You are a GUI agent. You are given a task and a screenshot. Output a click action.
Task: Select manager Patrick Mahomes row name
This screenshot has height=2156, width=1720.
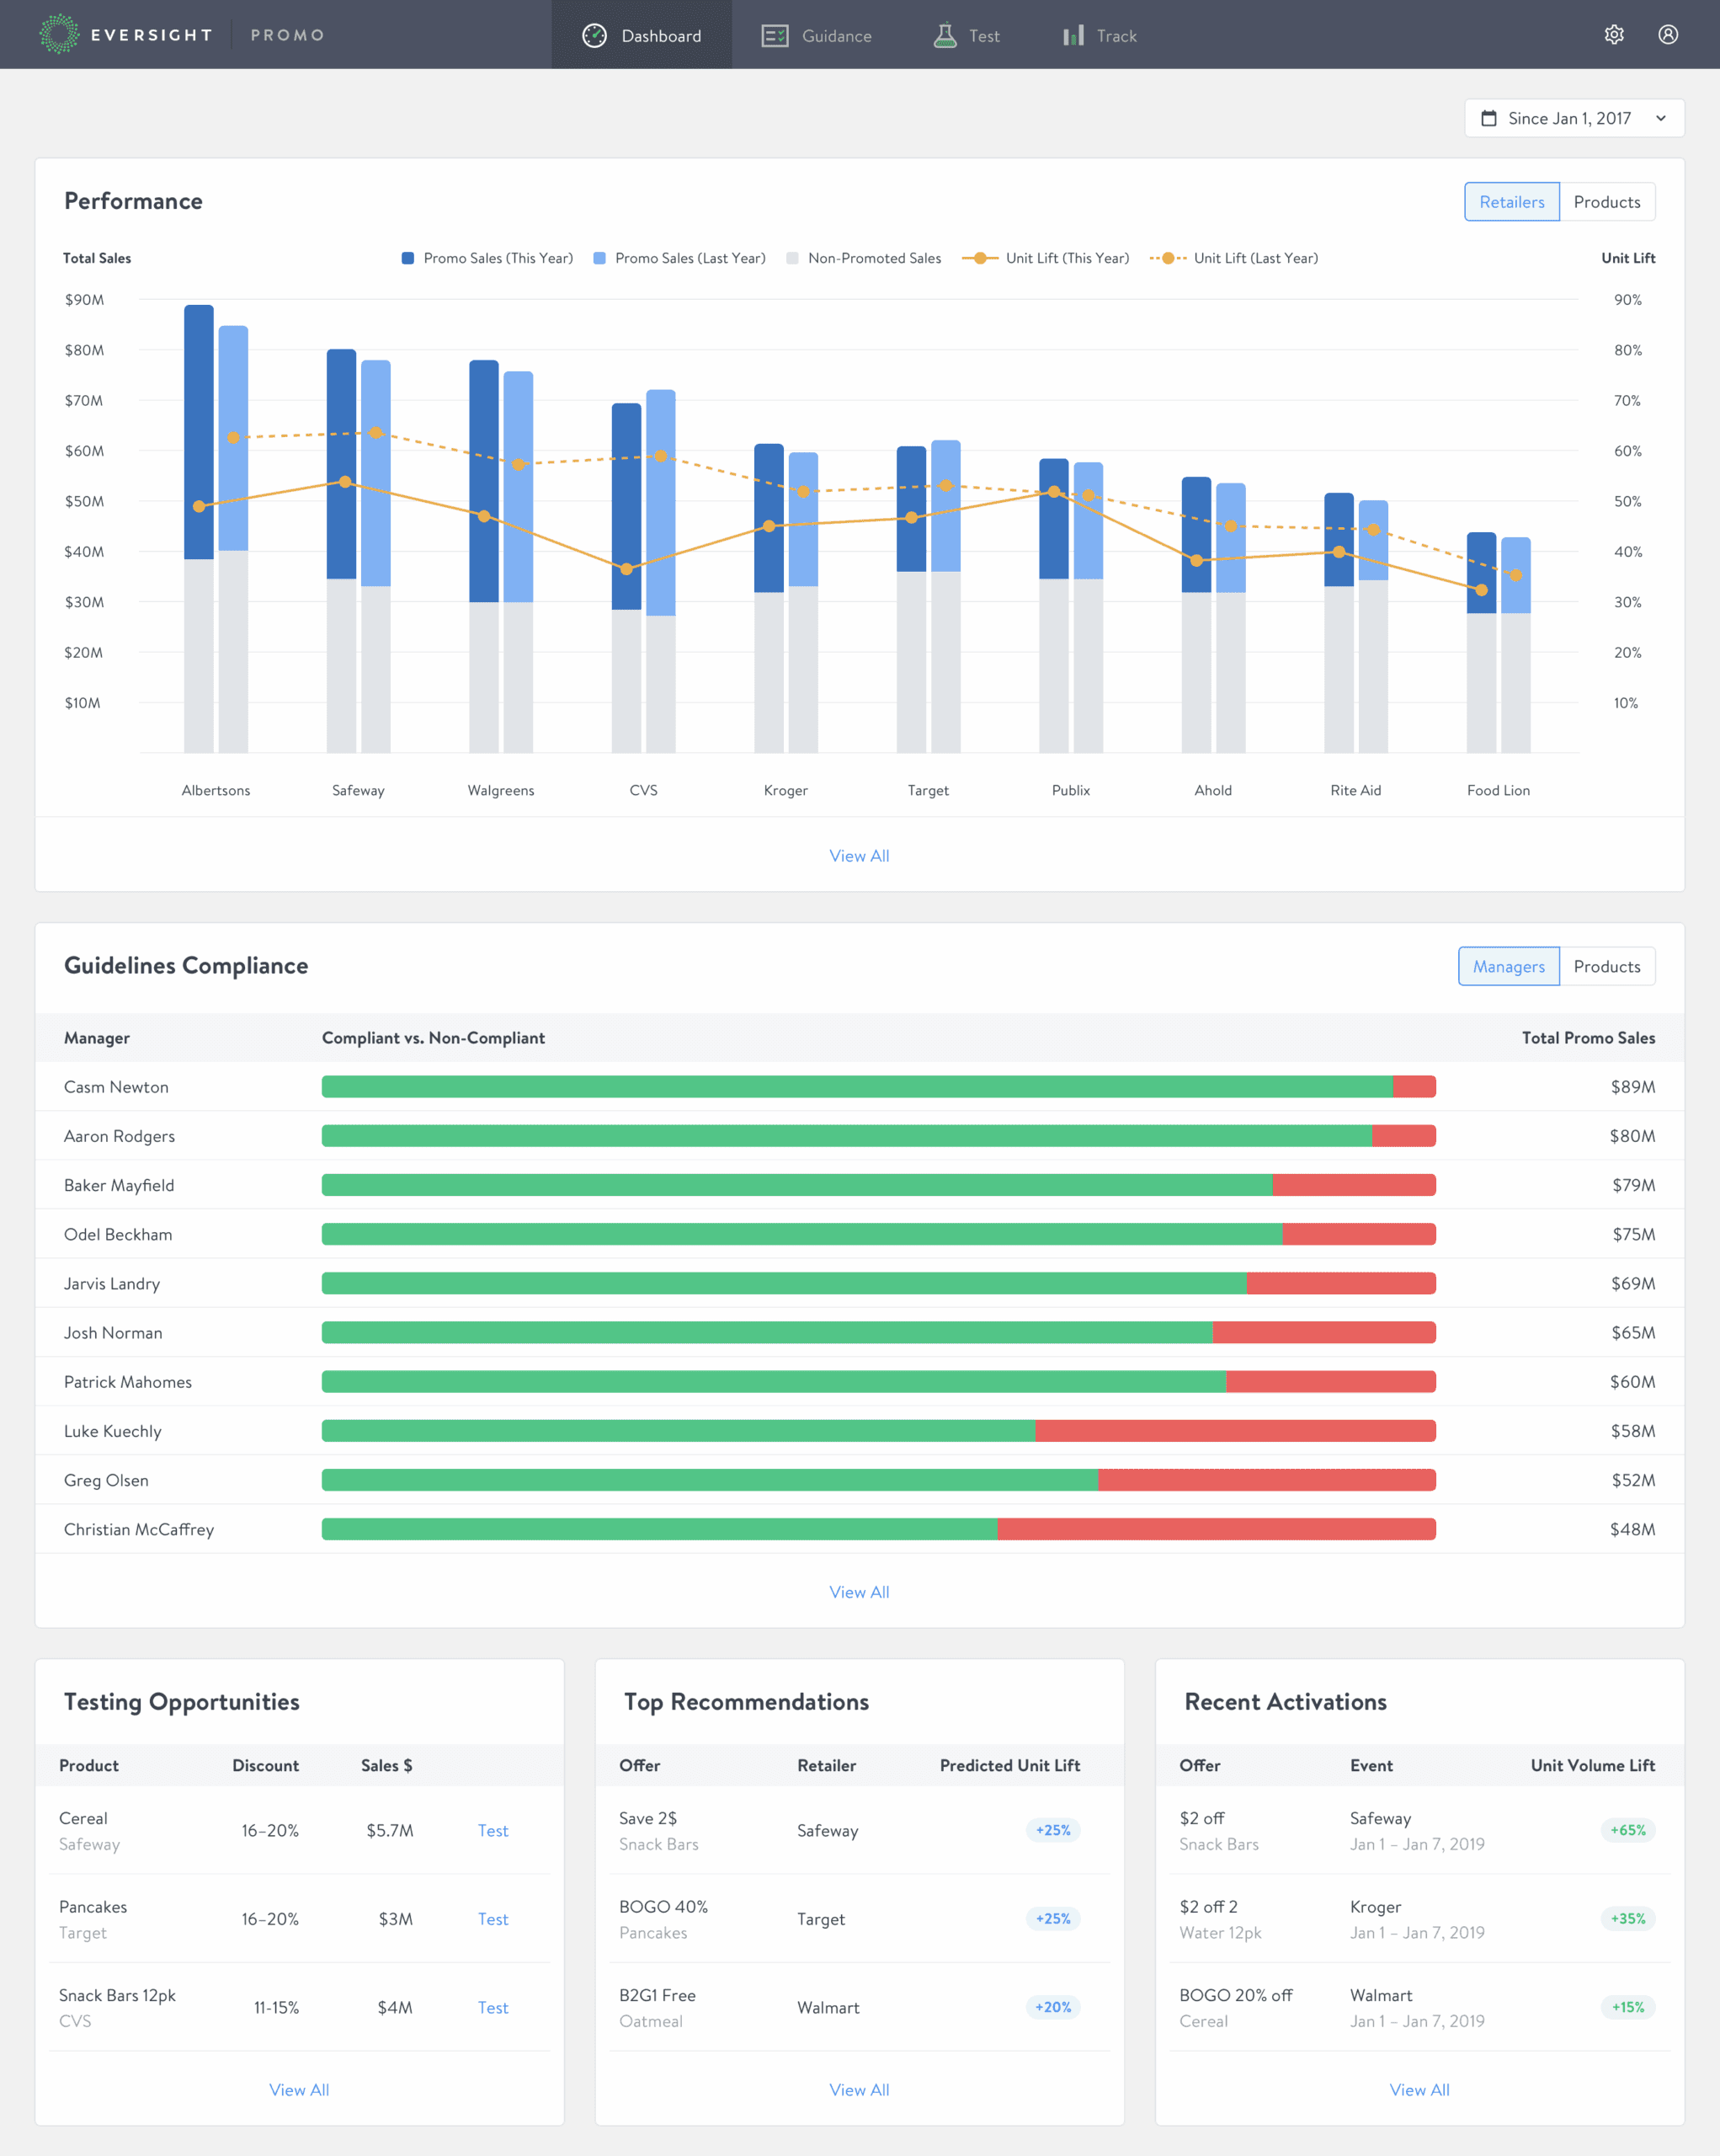[128, 1382]
